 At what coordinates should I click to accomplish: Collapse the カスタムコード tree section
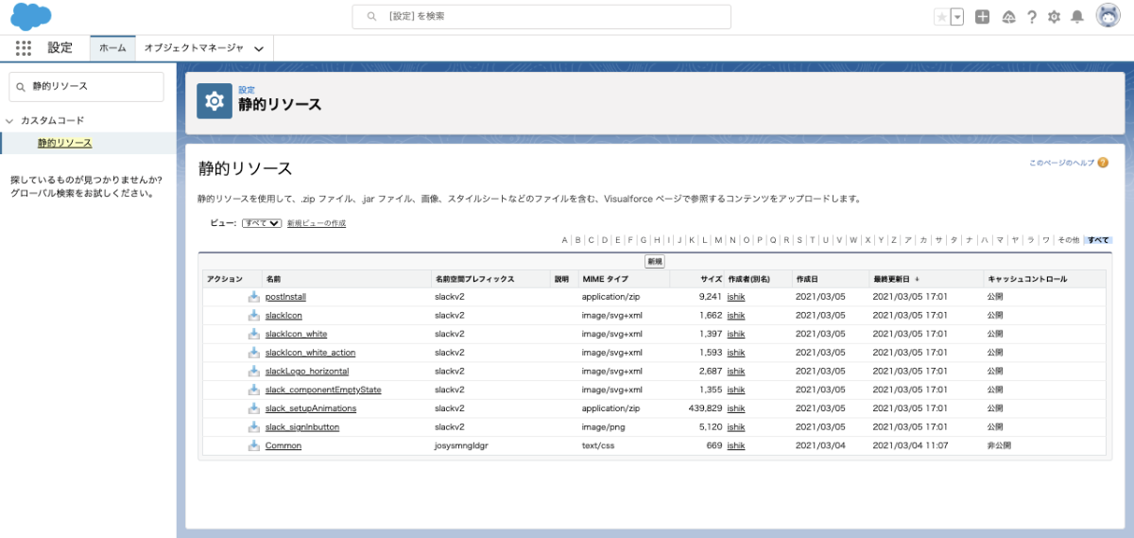point(9,121)
